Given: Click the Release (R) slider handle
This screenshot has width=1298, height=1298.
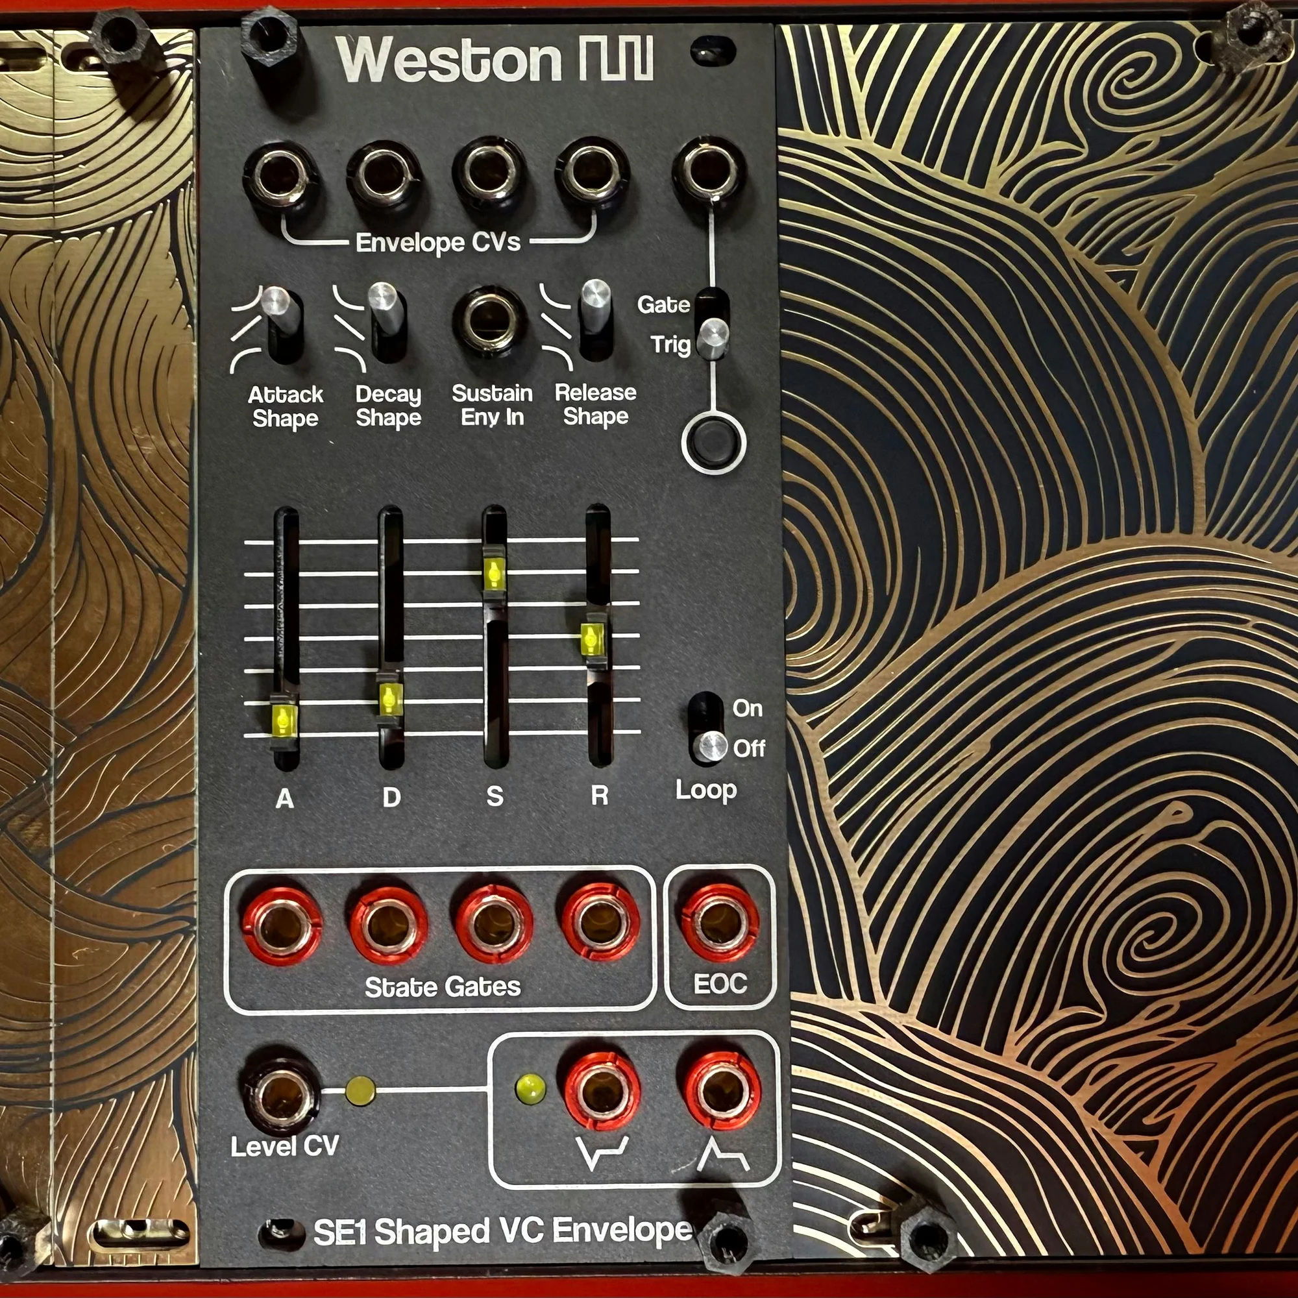Looking at the screenshot, I should pyautogui.click(x=593, y=637).
